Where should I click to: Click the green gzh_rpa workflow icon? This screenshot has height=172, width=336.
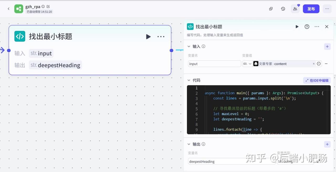click(19, 9)
